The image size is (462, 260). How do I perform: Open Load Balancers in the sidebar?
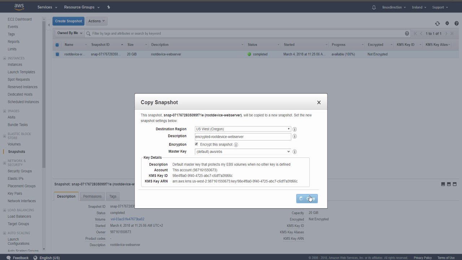click(19, 217)
